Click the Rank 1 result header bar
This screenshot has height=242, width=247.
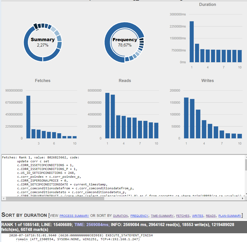(123, 227)
